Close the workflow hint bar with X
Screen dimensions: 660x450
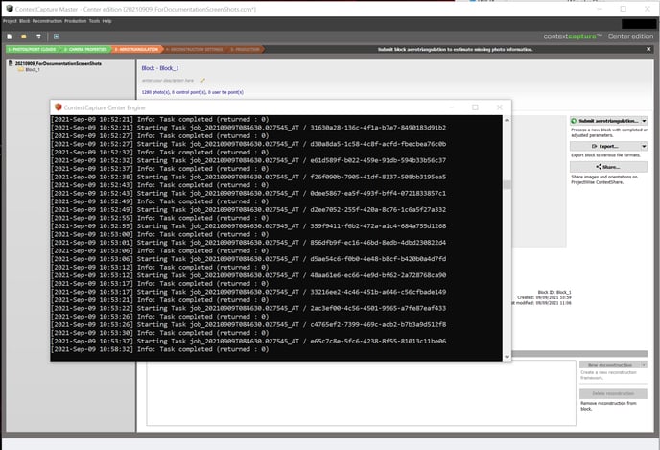pos(648,49)
